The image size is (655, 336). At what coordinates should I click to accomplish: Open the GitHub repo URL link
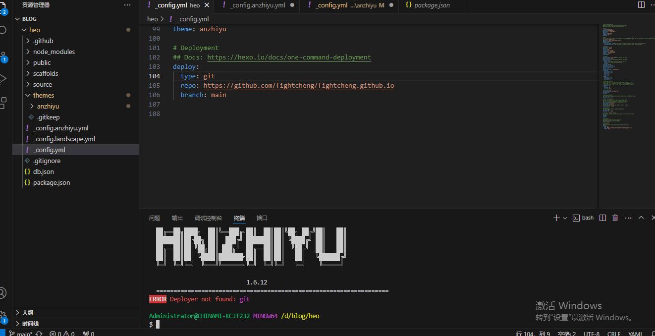(298, 86)
